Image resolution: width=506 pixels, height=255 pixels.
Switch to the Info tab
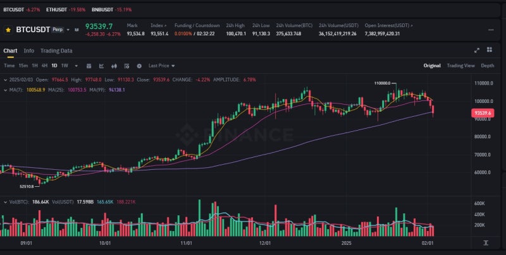[x=29, y=50]
